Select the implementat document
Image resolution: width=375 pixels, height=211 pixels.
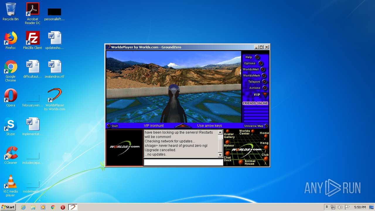click(x=33, y=127)
